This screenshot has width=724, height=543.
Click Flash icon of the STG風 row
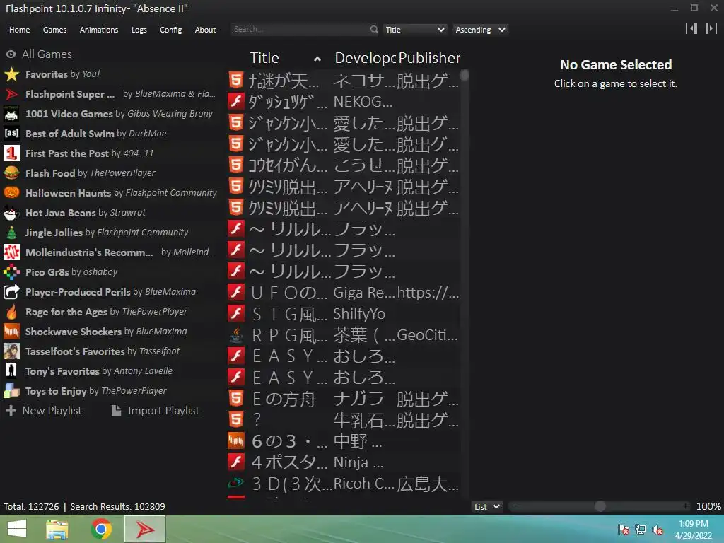click(236, 313)
